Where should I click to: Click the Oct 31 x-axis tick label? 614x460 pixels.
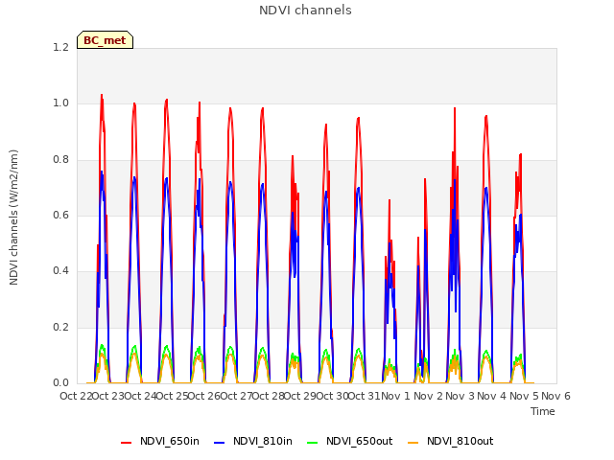pos(365,396)
